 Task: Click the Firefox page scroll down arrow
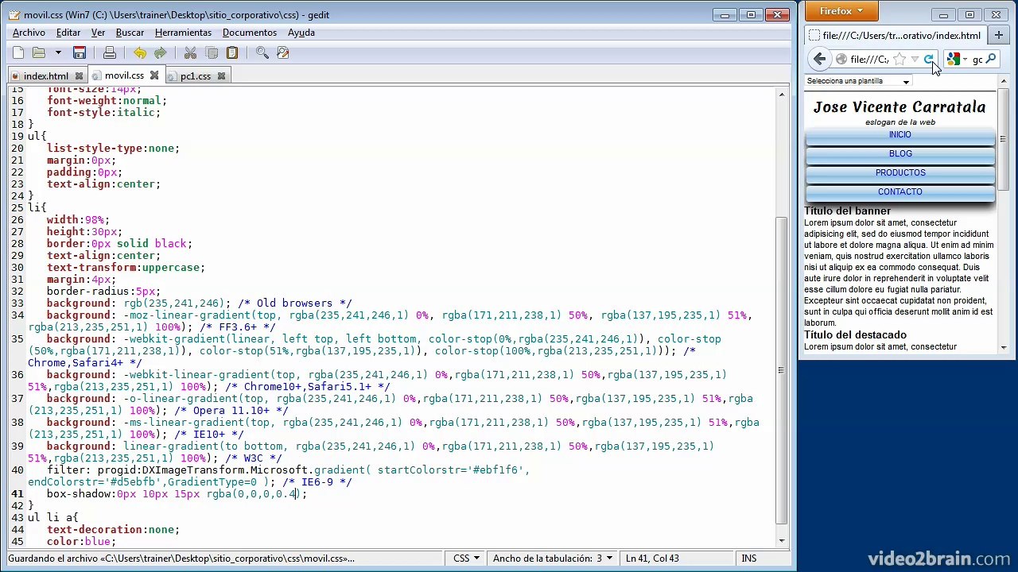[1004, 348]
